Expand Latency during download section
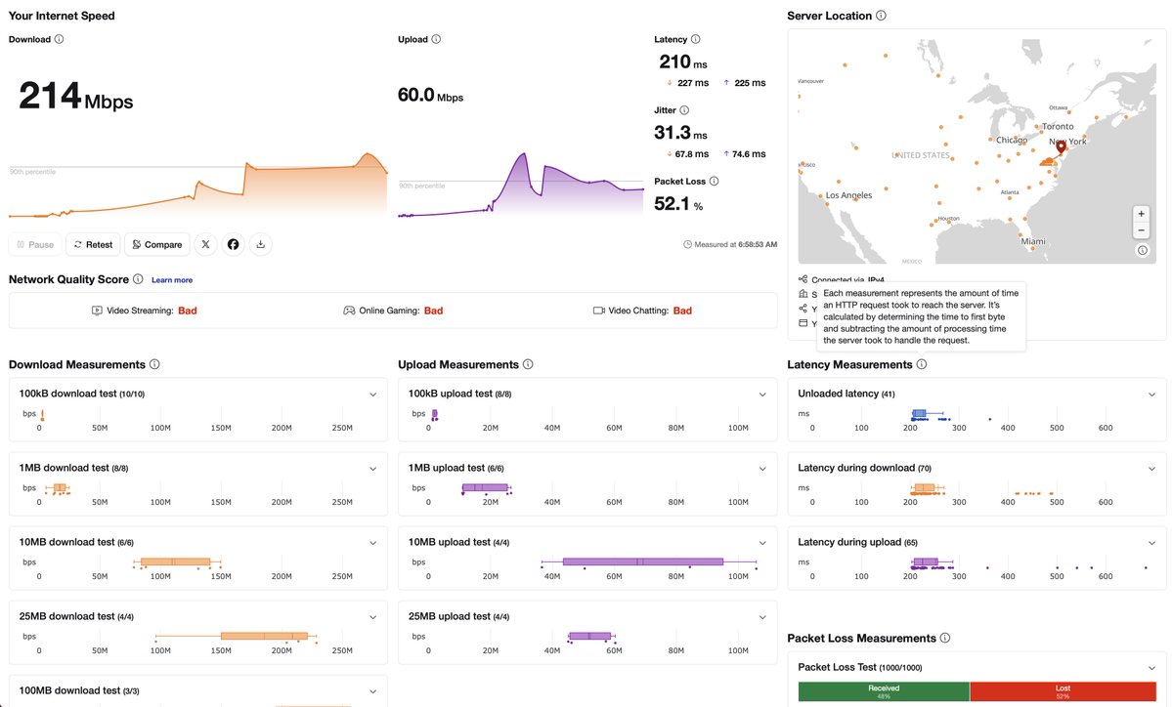This screenshot has width=1172, height=707. 1151,469
